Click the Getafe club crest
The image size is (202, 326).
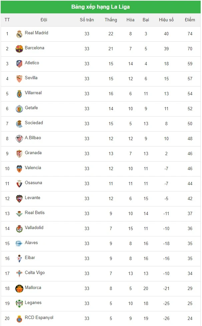click(x=19, y=109)
